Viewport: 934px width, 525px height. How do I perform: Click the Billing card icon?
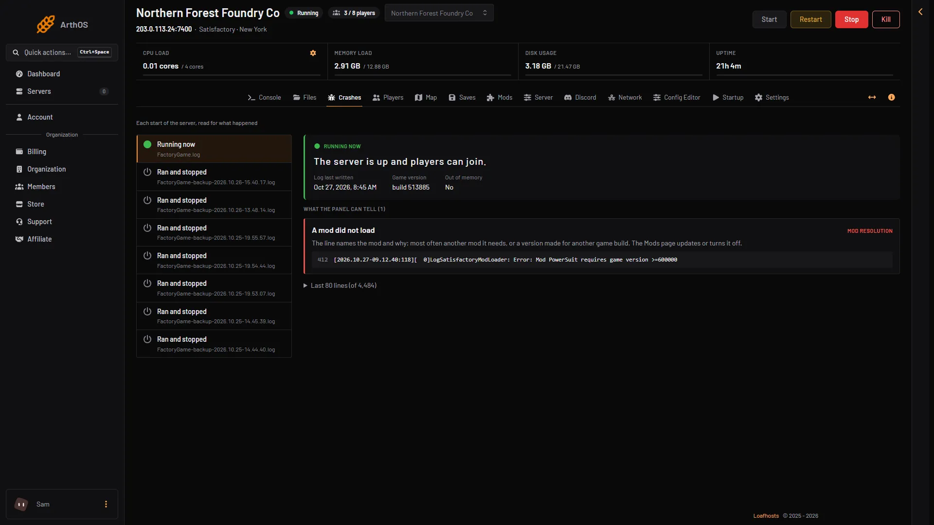tap(19, 152)
